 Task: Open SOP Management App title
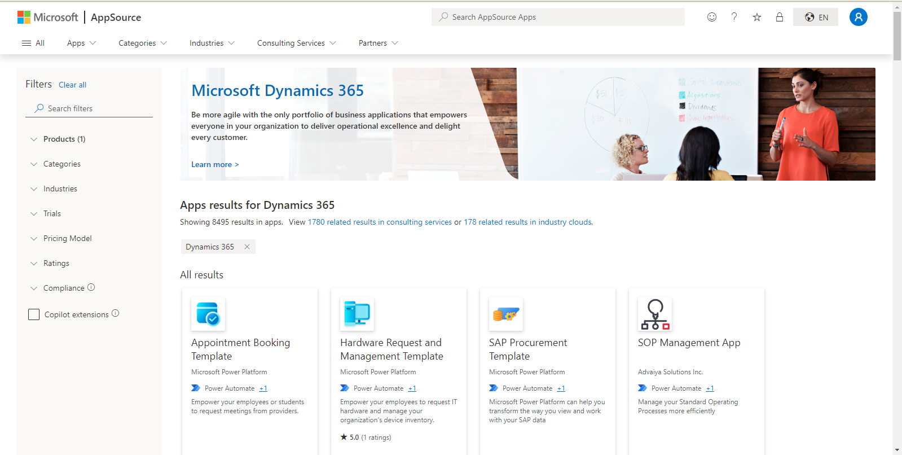[689, 343]
